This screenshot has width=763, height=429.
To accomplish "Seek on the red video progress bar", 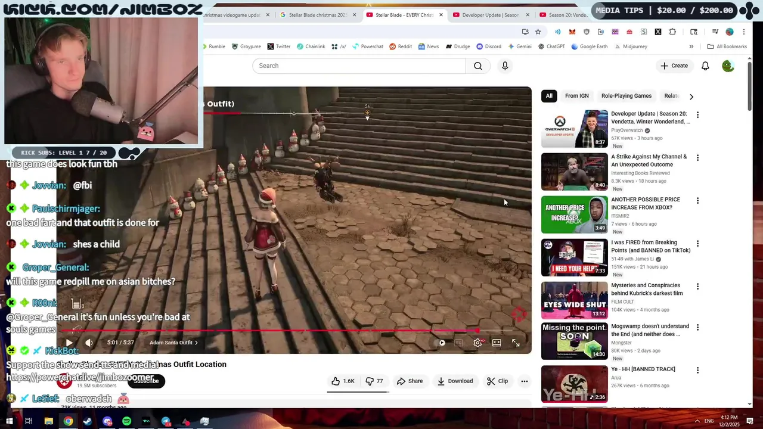I will (286, 330).
